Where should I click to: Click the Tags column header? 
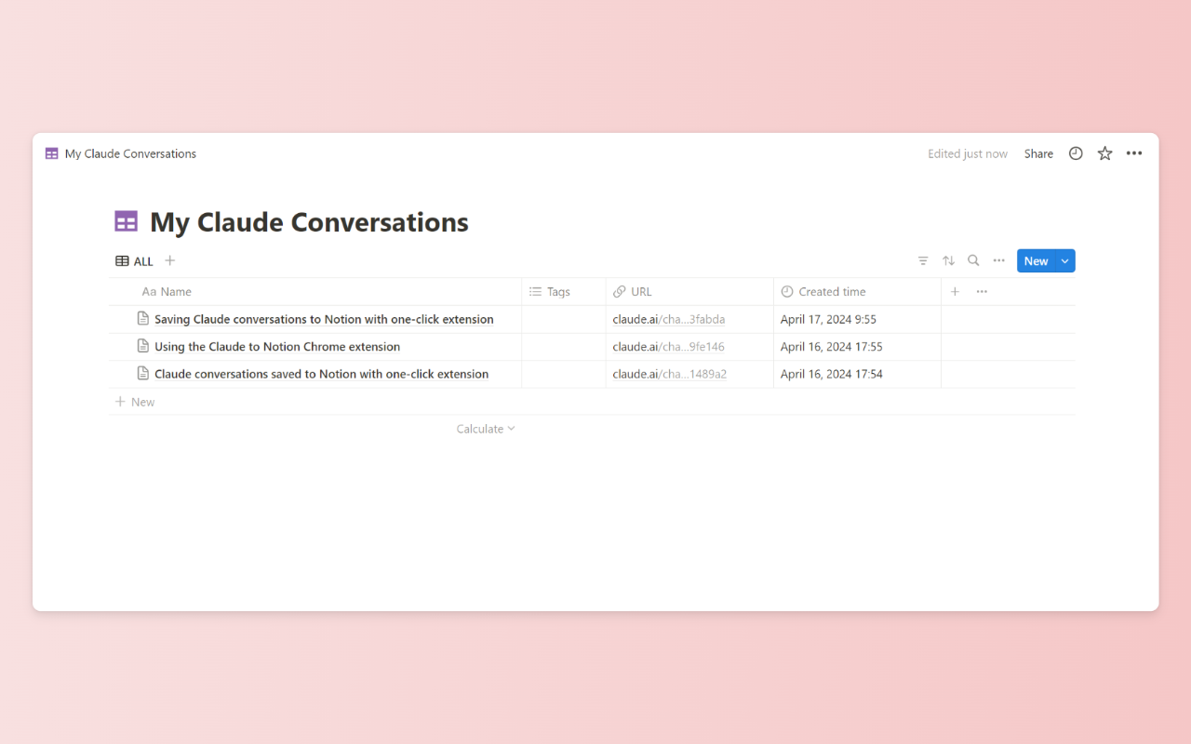point(563,292)
